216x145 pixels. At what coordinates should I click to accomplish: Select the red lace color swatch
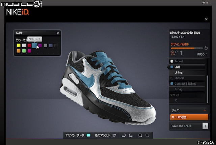(29, 46)
